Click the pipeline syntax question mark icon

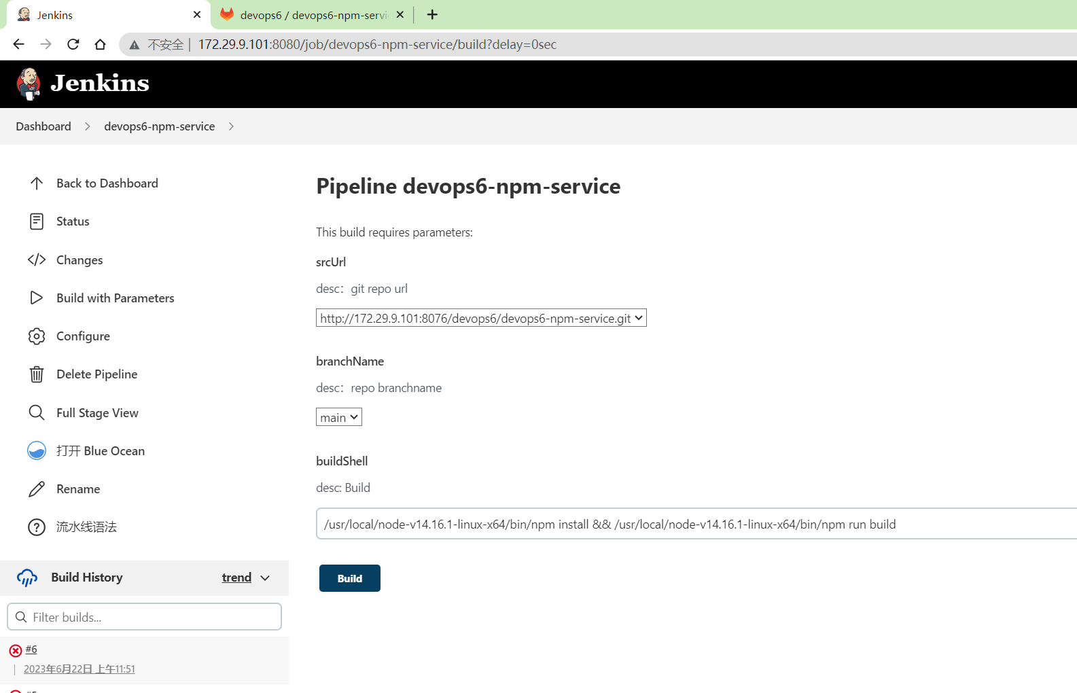[37, 527]
